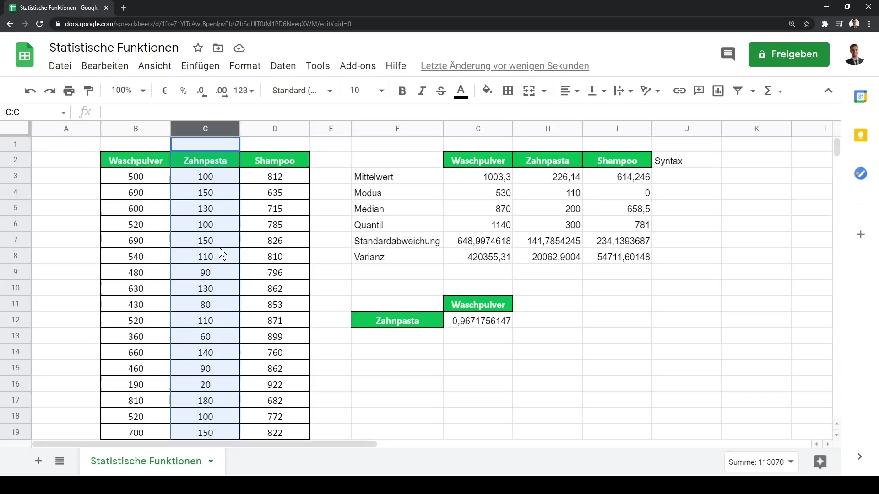
Task: Expand the font size dropdown
Action: click(x=381, y=91)
